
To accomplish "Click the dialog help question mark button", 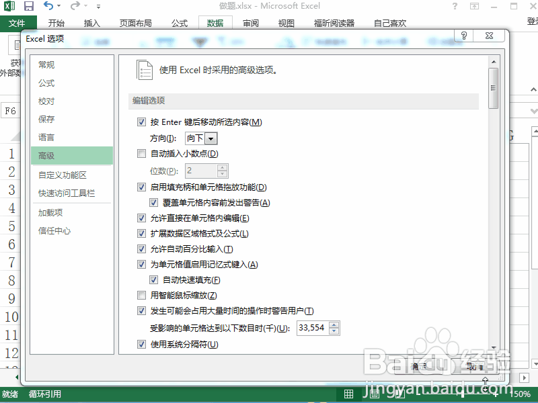I will [464, 36].
